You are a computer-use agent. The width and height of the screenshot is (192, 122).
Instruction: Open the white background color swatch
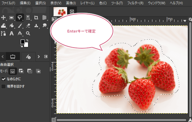[27, 45]
